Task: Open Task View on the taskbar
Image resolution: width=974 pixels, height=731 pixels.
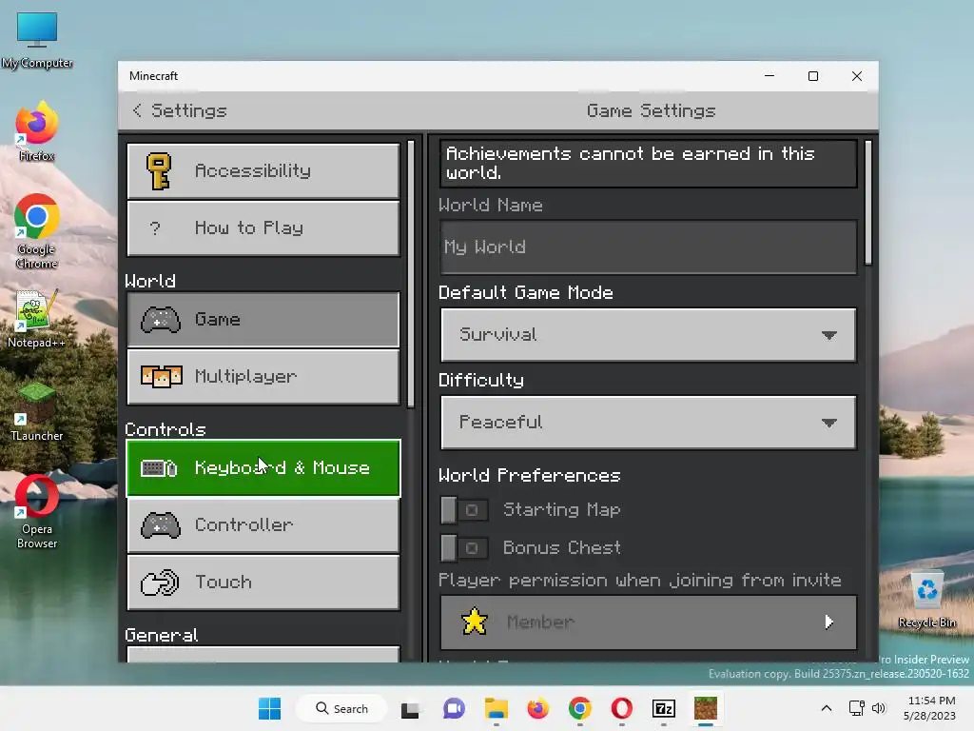Action: click(x=410, y=708)
